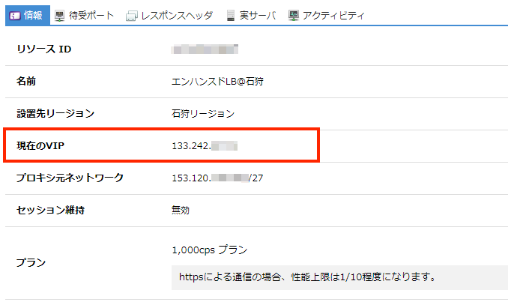Select the name エンハンスドLB@石狩
The height and width of the screenshot is (302, 508).
coord(217,82)
